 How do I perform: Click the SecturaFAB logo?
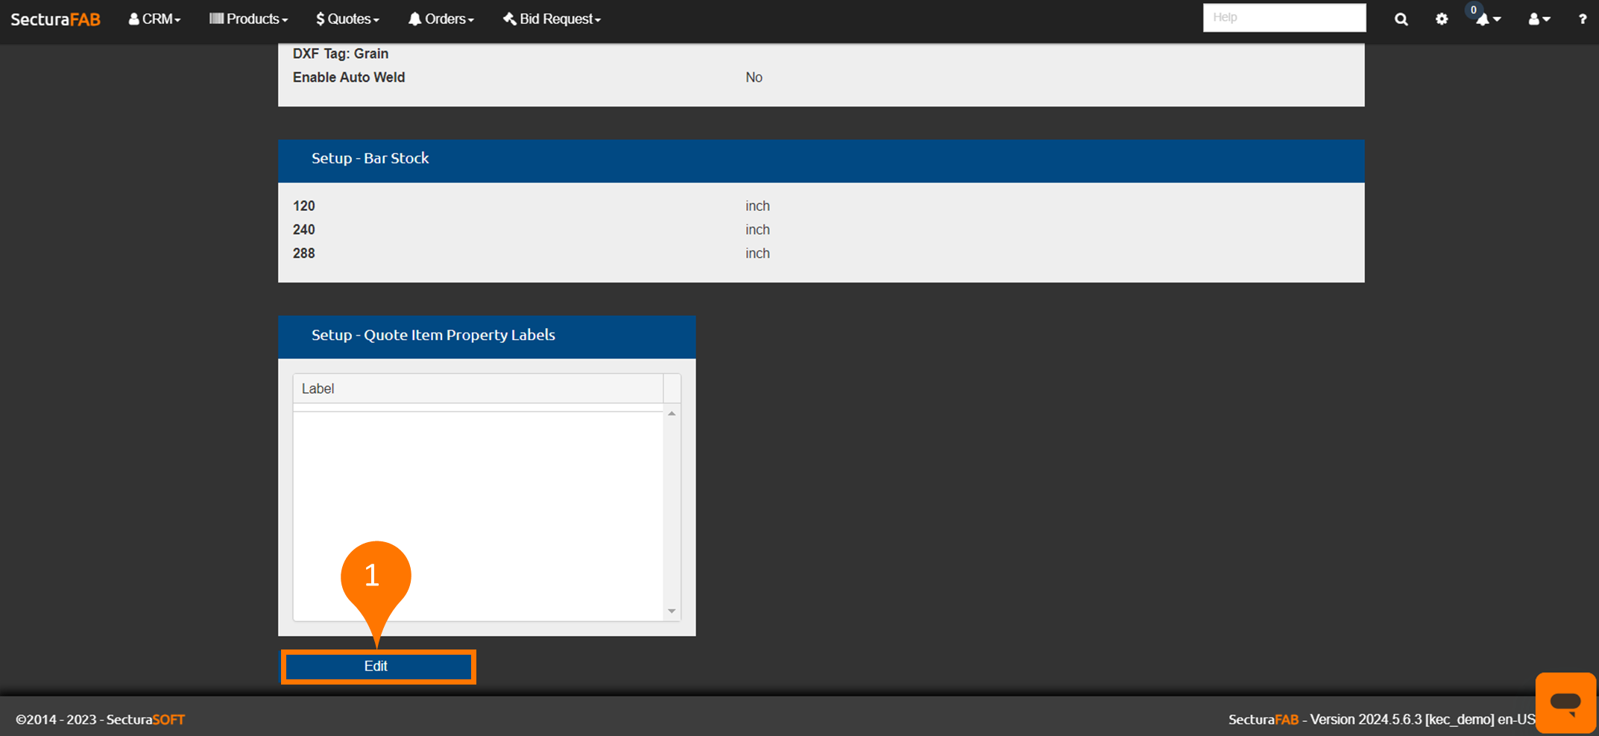pyautogui.click(x=55, y=19)
